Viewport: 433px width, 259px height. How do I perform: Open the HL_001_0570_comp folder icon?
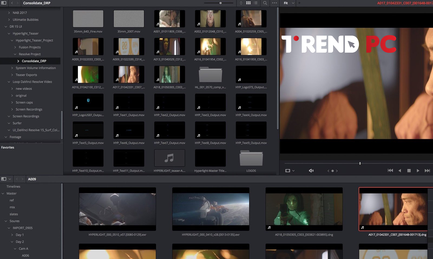click(x=210, y=74)
